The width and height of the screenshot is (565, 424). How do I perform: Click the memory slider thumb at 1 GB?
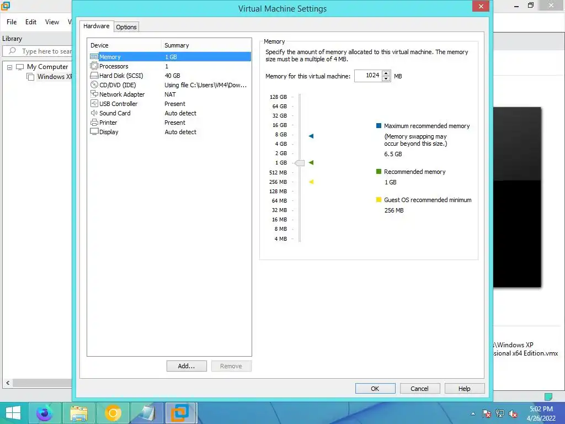pos(300,163)
